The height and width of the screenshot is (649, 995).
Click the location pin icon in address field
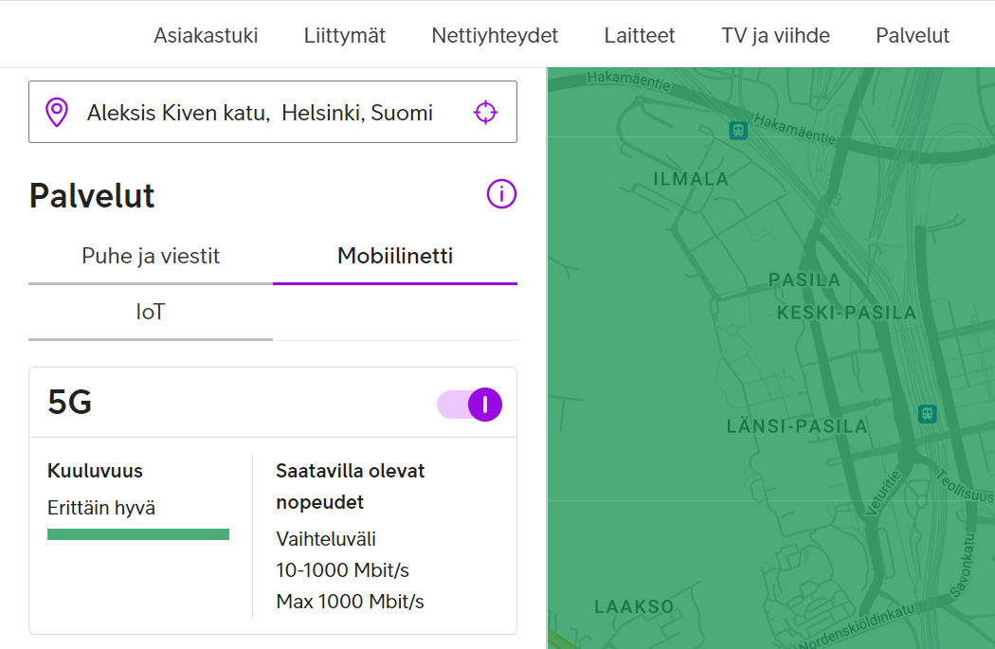tap(57, 113)
